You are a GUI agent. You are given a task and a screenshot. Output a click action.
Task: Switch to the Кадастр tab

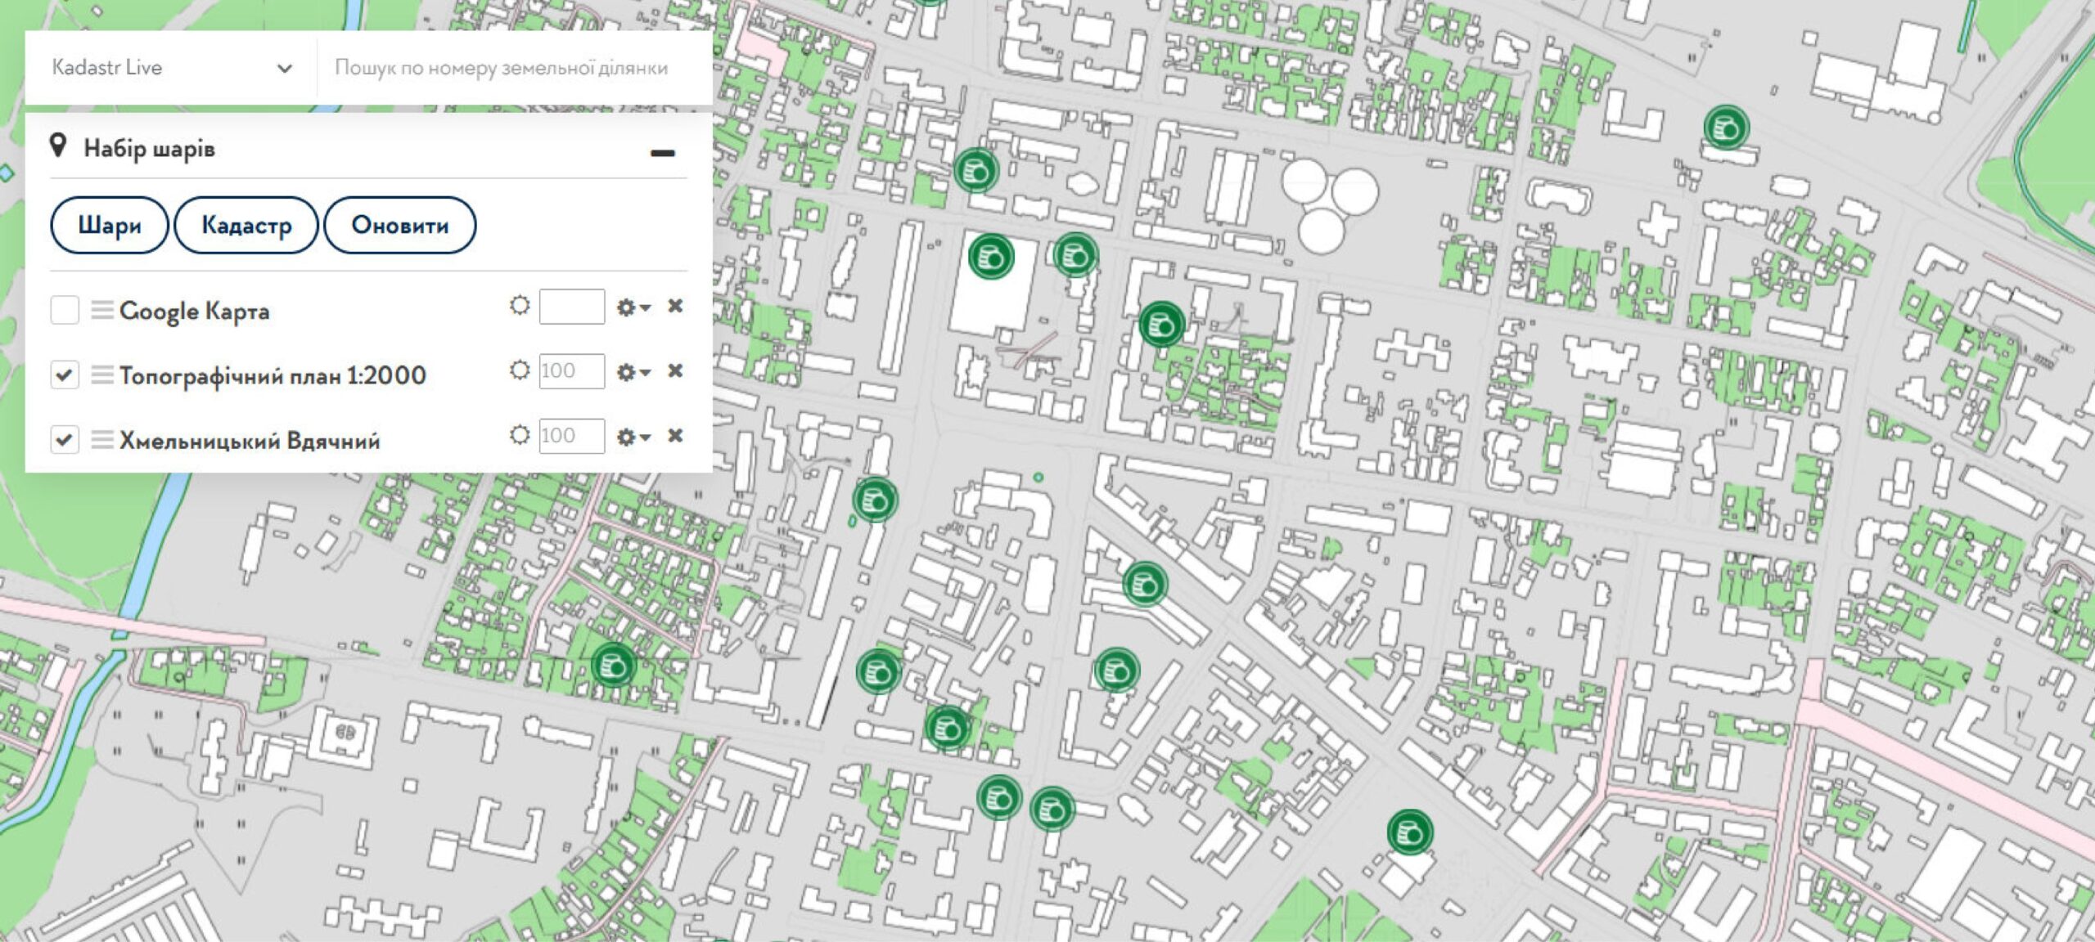coord(246,225)
